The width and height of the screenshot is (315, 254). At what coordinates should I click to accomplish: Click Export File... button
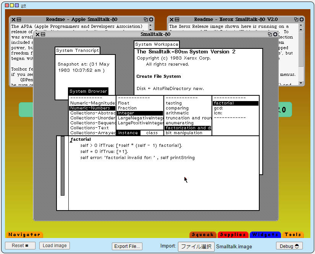127,246
